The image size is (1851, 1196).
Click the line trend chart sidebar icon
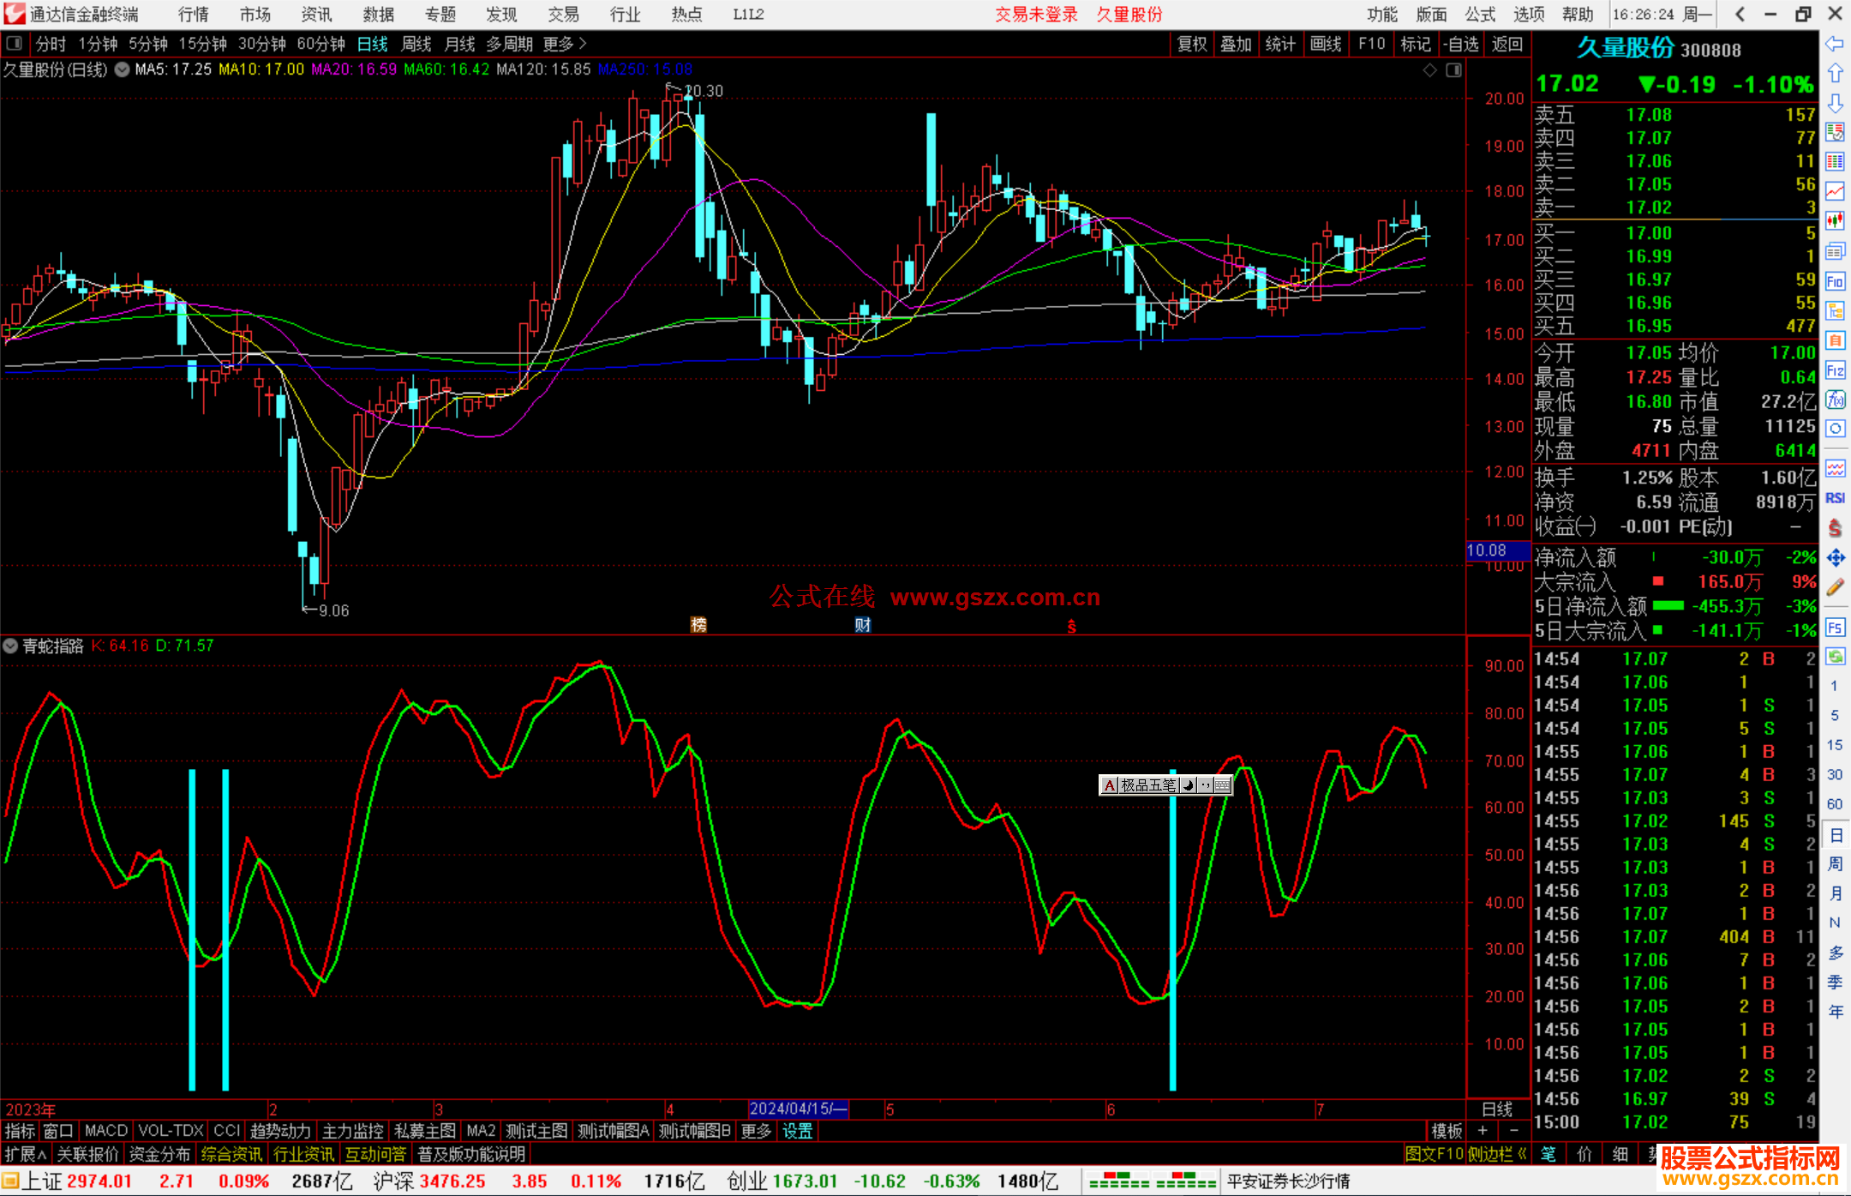[1835, 191]
